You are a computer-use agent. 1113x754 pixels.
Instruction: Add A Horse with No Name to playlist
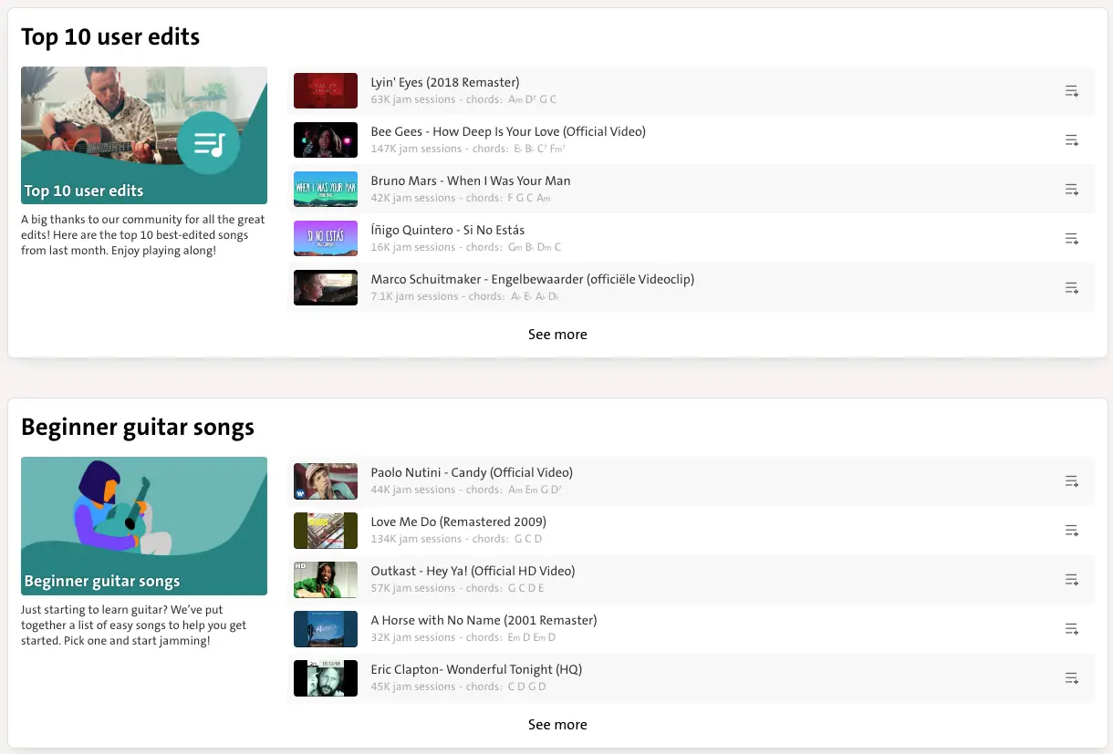[1071, 629]
